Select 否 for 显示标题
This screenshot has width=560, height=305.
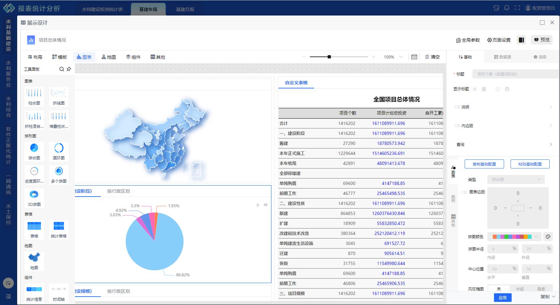[x=498, y=89]
